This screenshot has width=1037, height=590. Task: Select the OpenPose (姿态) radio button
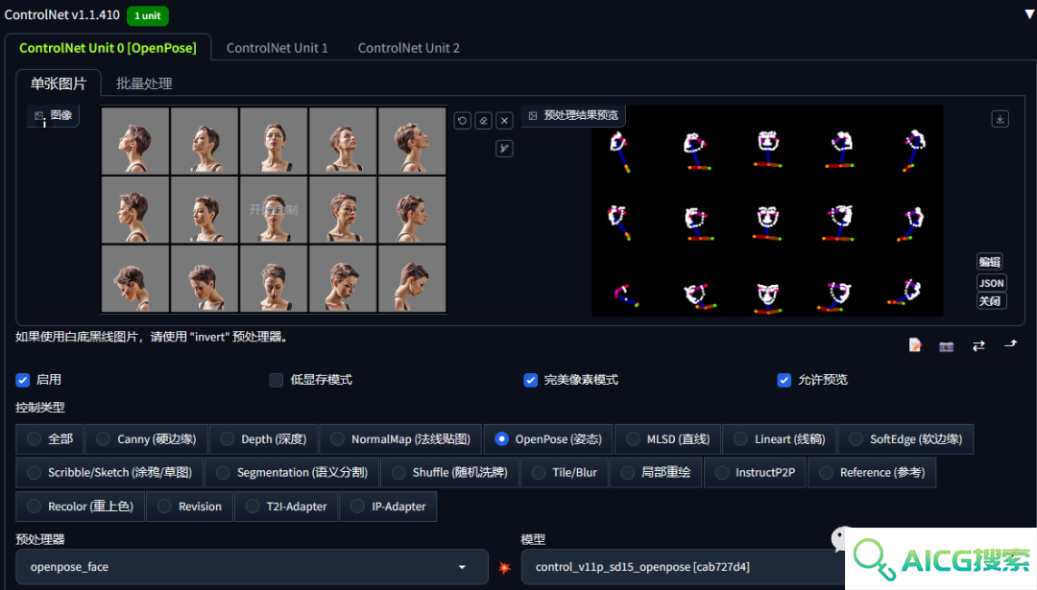pyautogui.click(x=502, y=438)
